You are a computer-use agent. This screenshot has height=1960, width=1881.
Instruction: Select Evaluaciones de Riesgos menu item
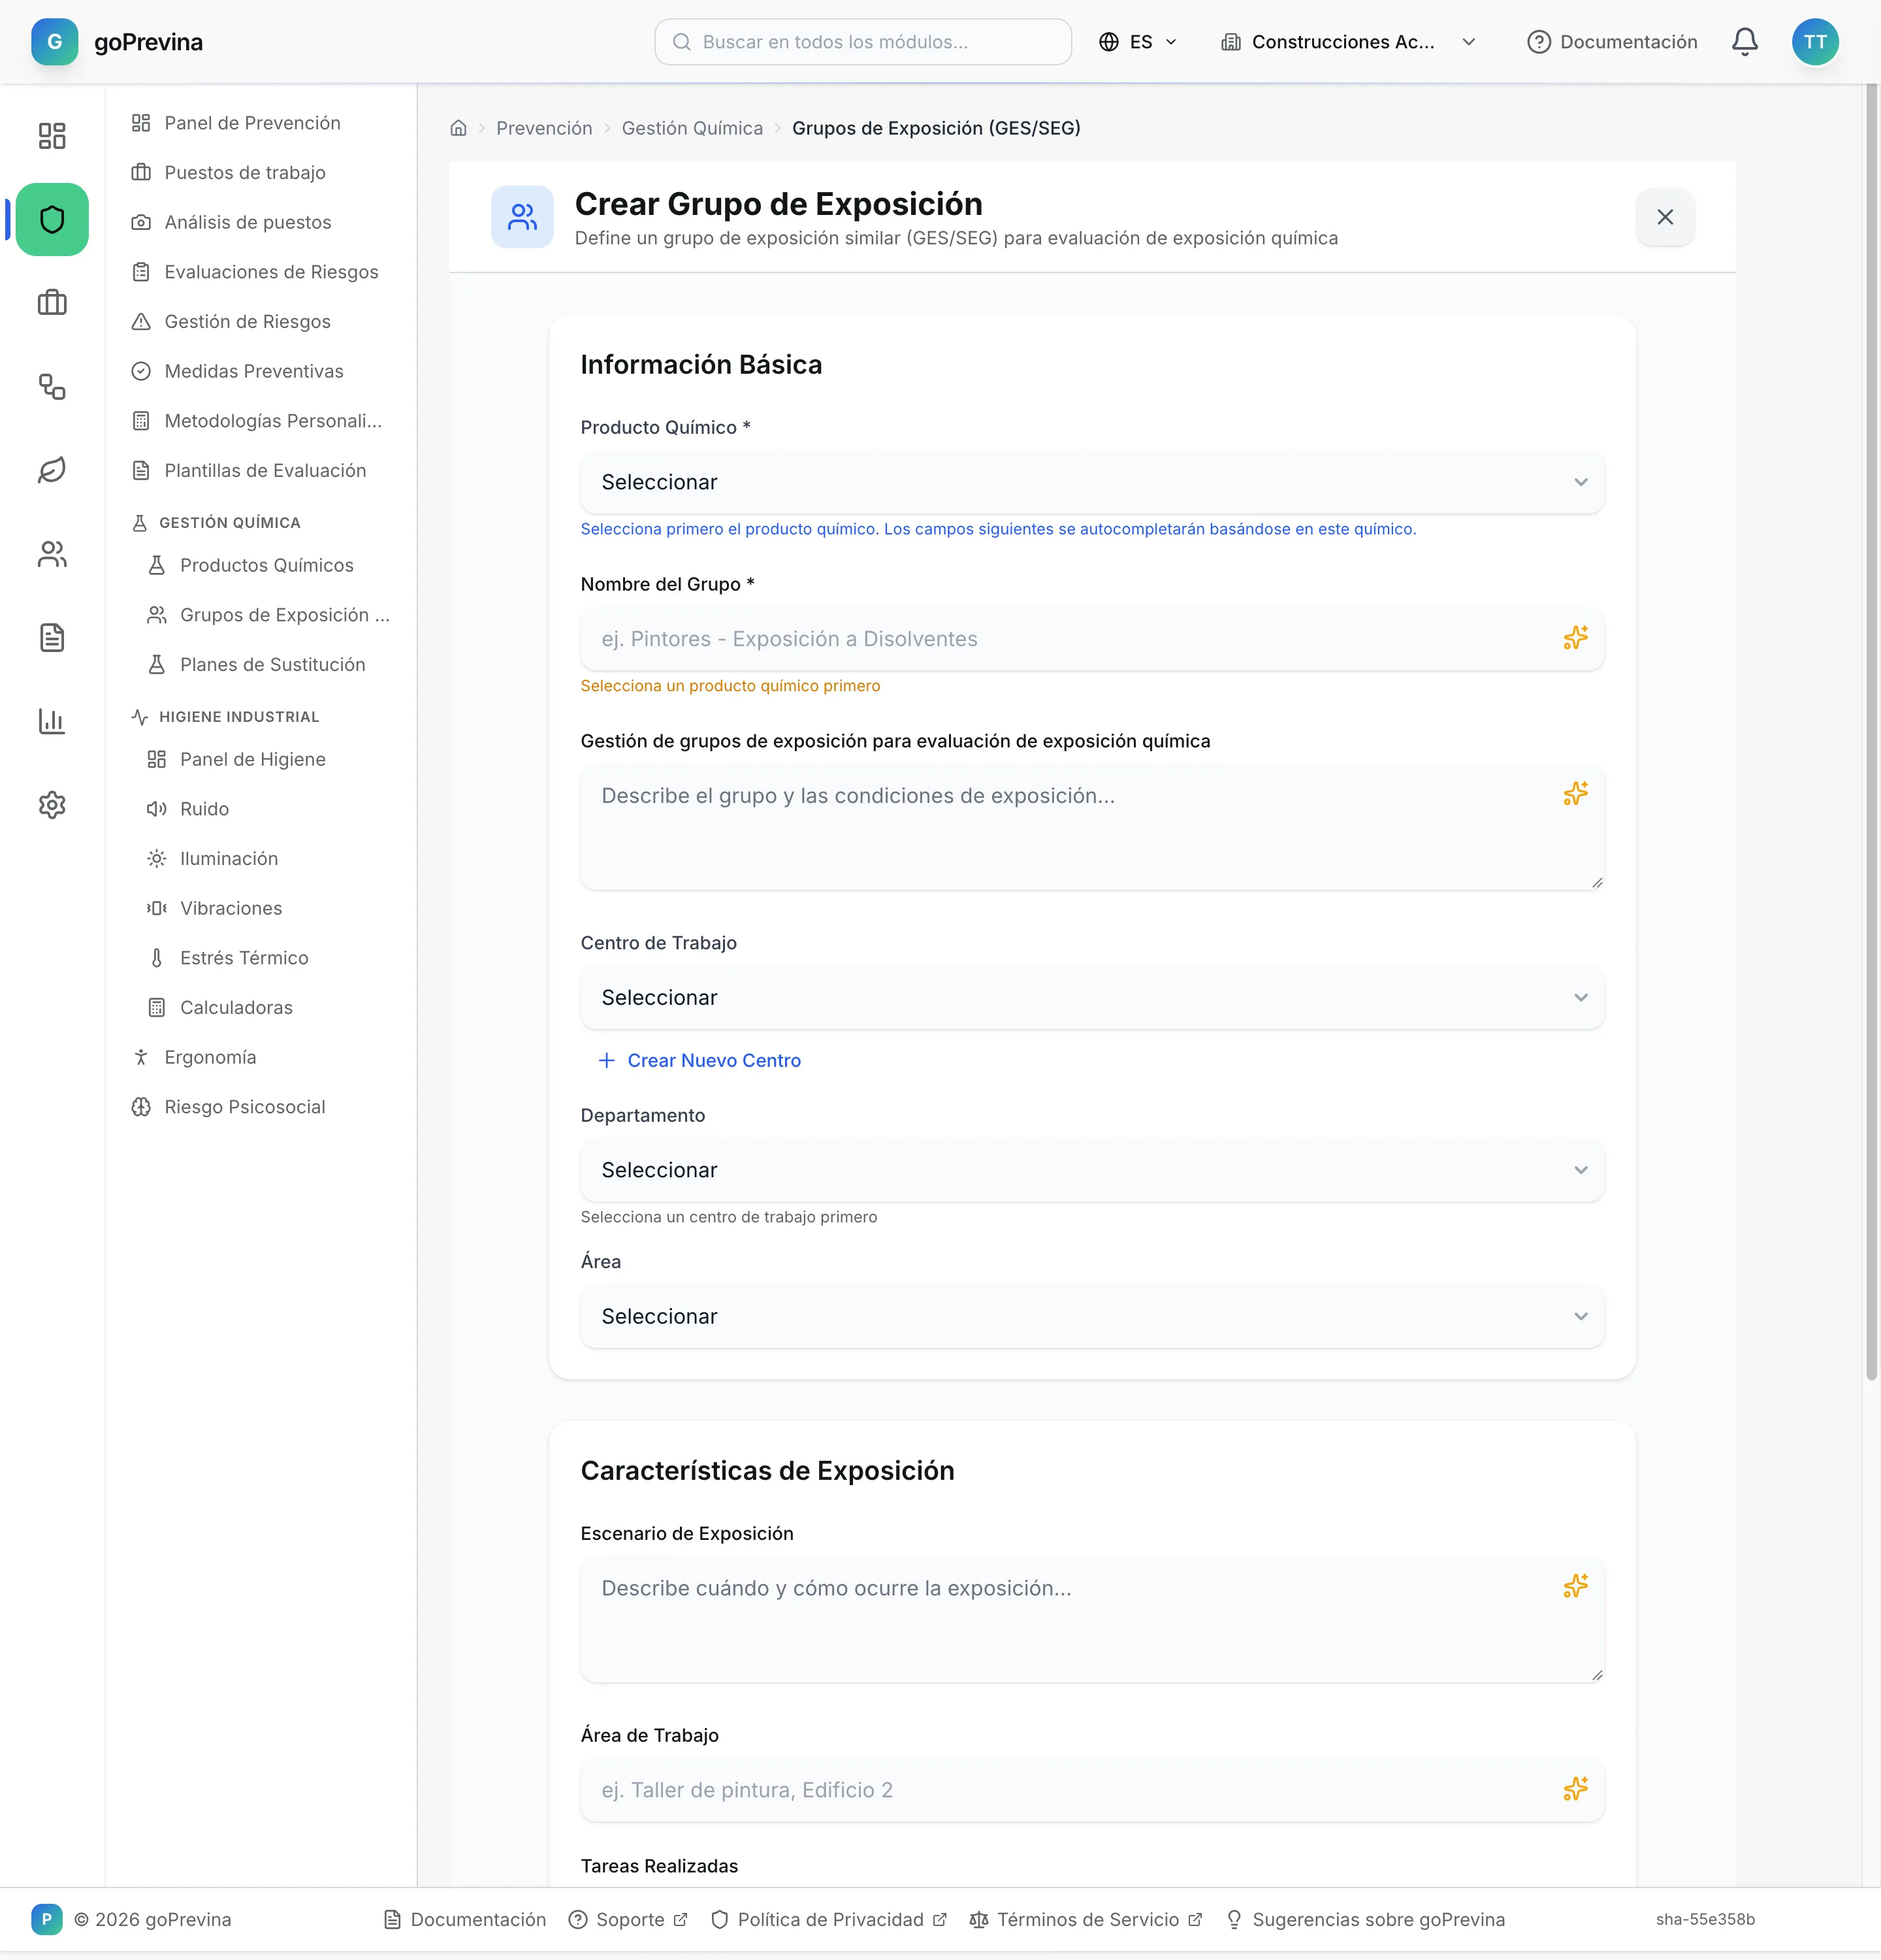(x=271, y=272)
